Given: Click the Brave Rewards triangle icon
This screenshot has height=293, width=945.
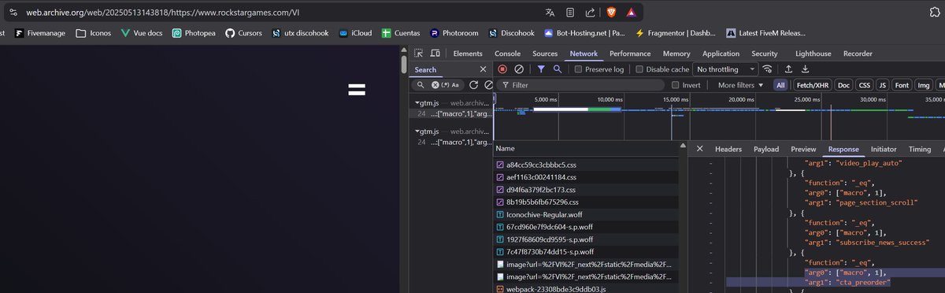Looking at the screenshot, I should point(632,13).
